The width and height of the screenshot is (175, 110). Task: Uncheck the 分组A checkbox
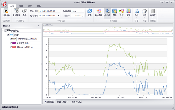(x=8, y=35)
